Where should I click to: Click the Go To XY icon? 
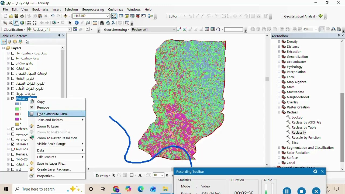(x=113, y=23)
